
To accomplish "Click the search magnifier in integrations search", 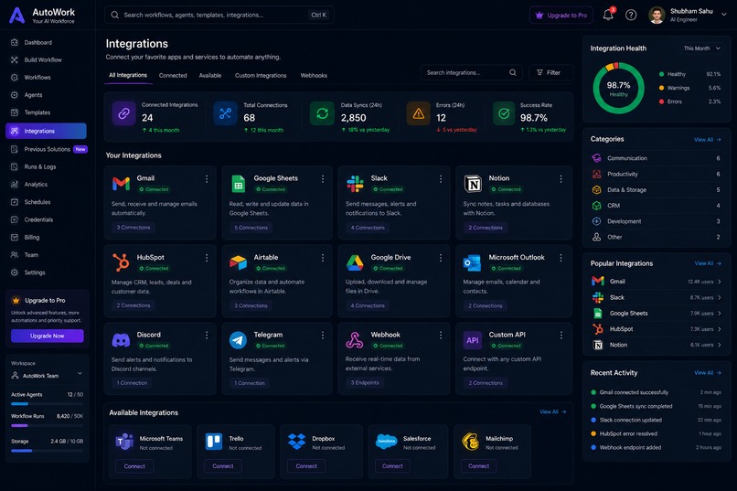I will point(513,72).
